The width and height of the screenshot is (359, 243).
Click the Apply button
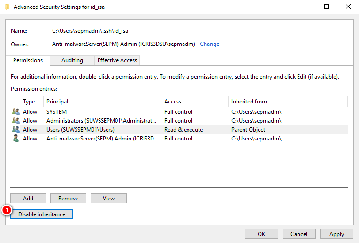point(336,234)
